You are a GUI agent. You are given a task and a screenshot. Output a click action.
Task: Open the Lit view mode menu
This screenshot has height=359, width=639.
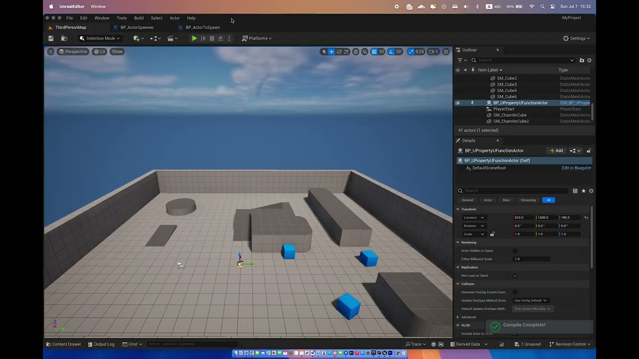point(99,51)
